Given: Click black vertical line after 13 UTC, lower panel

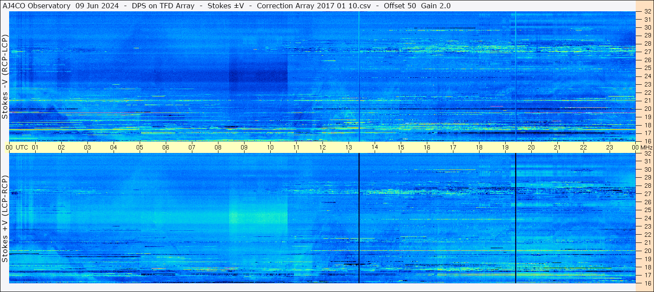Looking at the screenshot, I should pos(359,218).
